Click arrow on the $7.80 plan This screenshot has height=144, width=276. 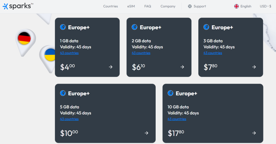click(254, 67)
